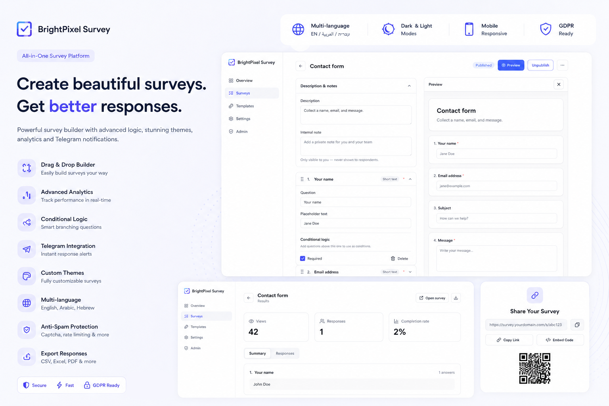Click the preview Subject input field
Screen dimensions: 609x406
coord(496,218)
